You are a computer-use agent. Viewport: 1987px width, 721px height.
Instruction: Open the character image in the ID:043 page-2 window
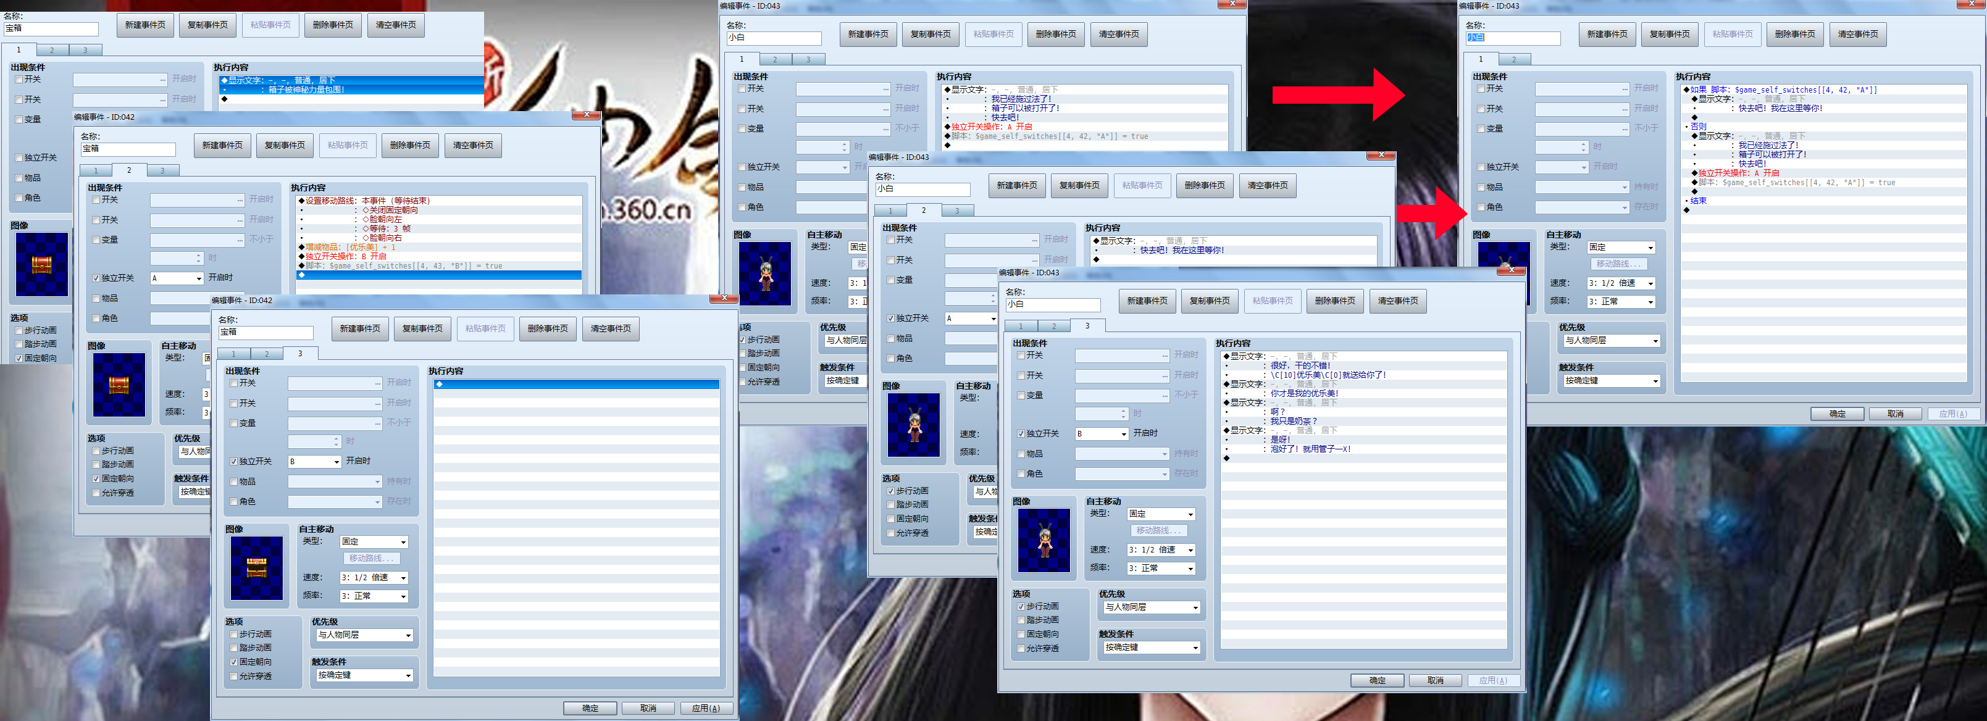[x=913, y=425]
